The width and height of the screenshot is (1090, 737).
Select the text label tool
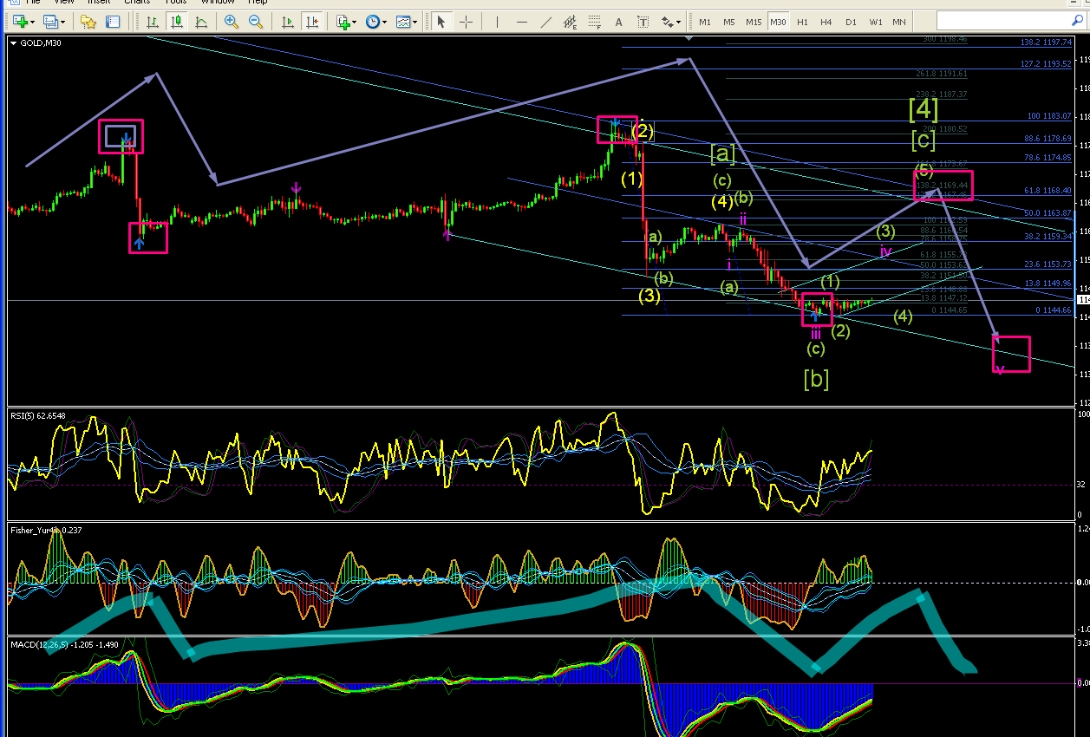click(x=644, y=22)
